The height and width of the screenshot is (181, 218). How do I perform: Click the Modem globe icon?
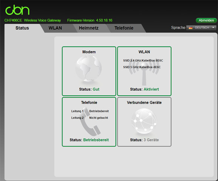[88, 68]
